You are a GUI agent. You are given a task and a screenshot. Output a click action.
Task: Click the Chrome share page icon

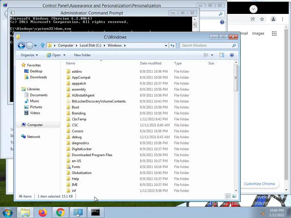[253, 19]
